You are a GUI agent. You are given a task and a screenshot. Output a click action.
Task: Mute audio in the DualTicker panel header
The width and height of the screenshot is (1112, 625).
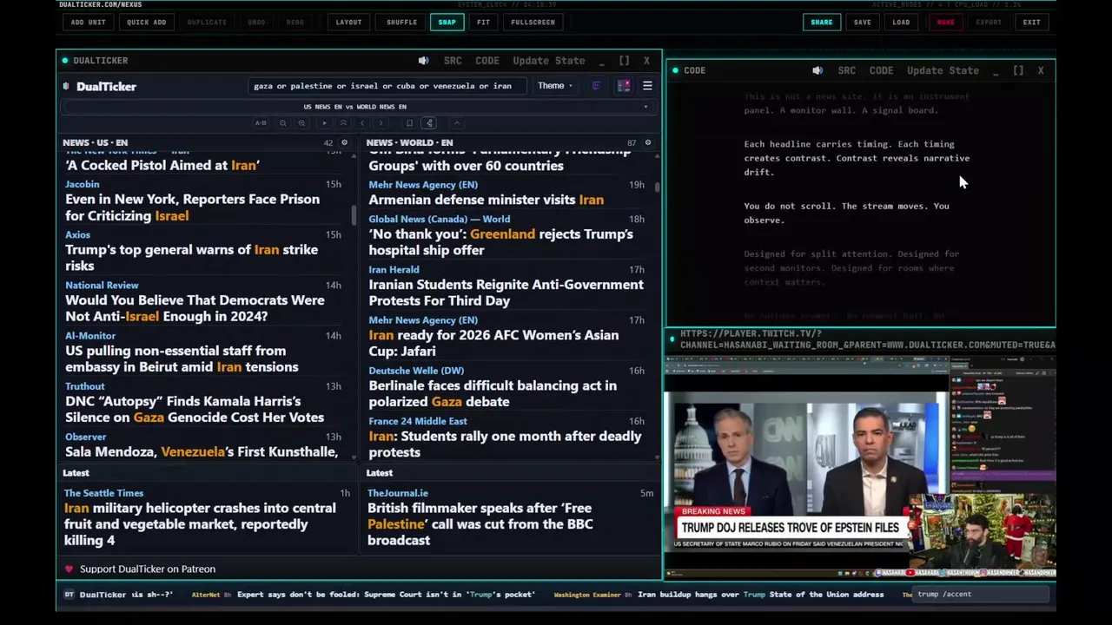[x=423, y=61]
